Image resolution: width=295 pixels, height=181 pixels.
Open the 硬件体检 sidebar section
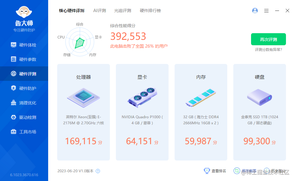[24, 45]
